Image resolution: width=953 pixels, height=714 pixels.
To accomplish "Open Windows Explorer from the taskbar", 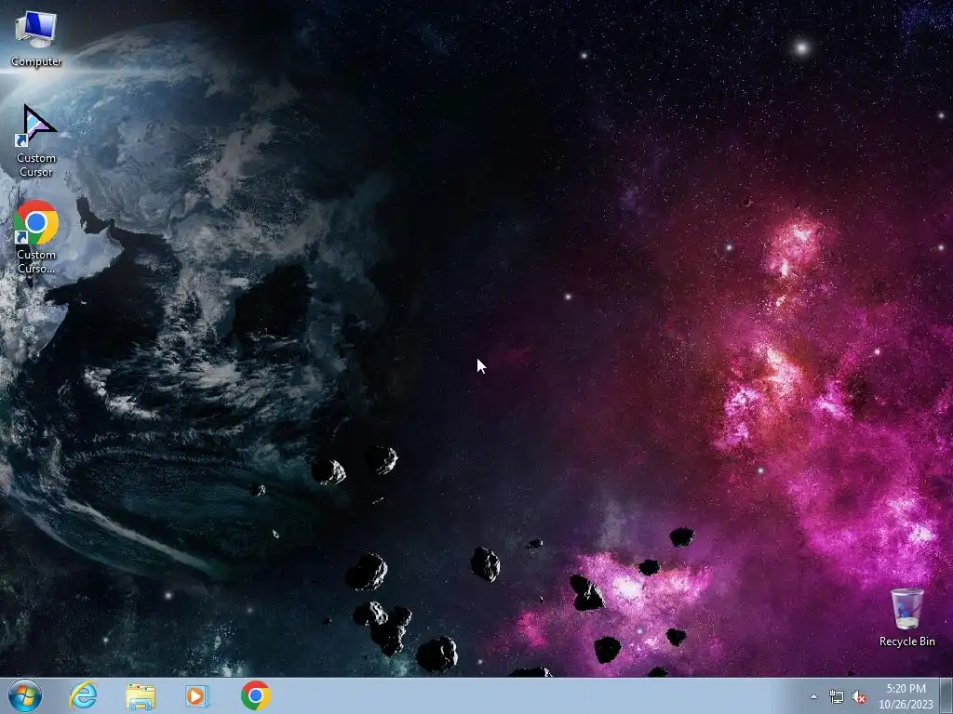I will point(141,695).
